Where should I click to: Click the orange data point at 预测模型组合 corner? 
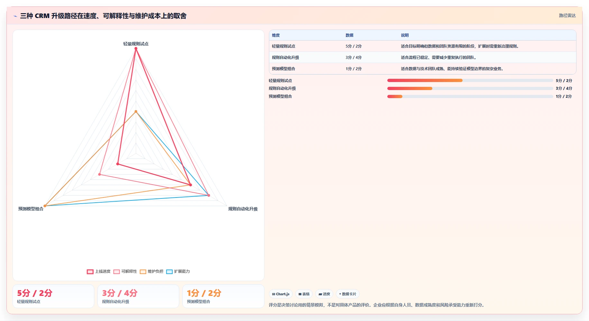tap(45, 206)
